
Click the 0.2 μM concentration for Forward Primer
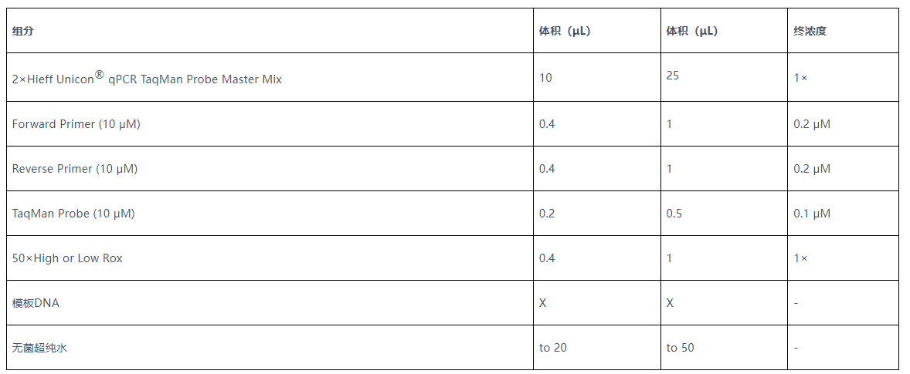pyautogui.click(x=812, y=124)
